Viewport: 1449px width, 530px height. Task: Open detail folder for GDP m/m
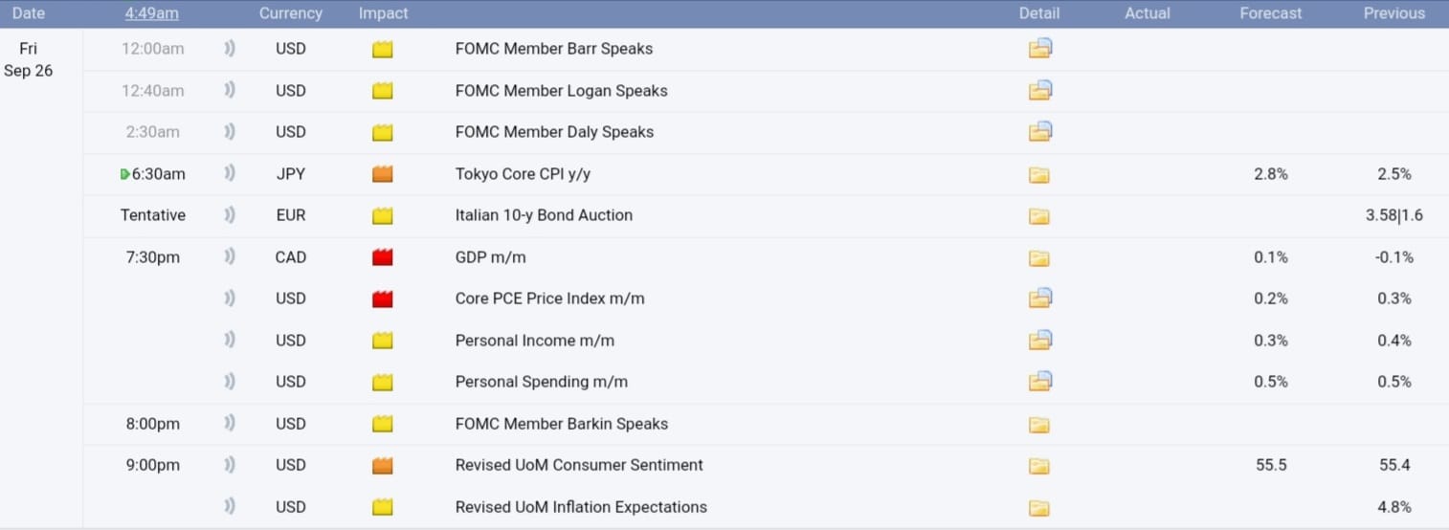point(1038,257)
